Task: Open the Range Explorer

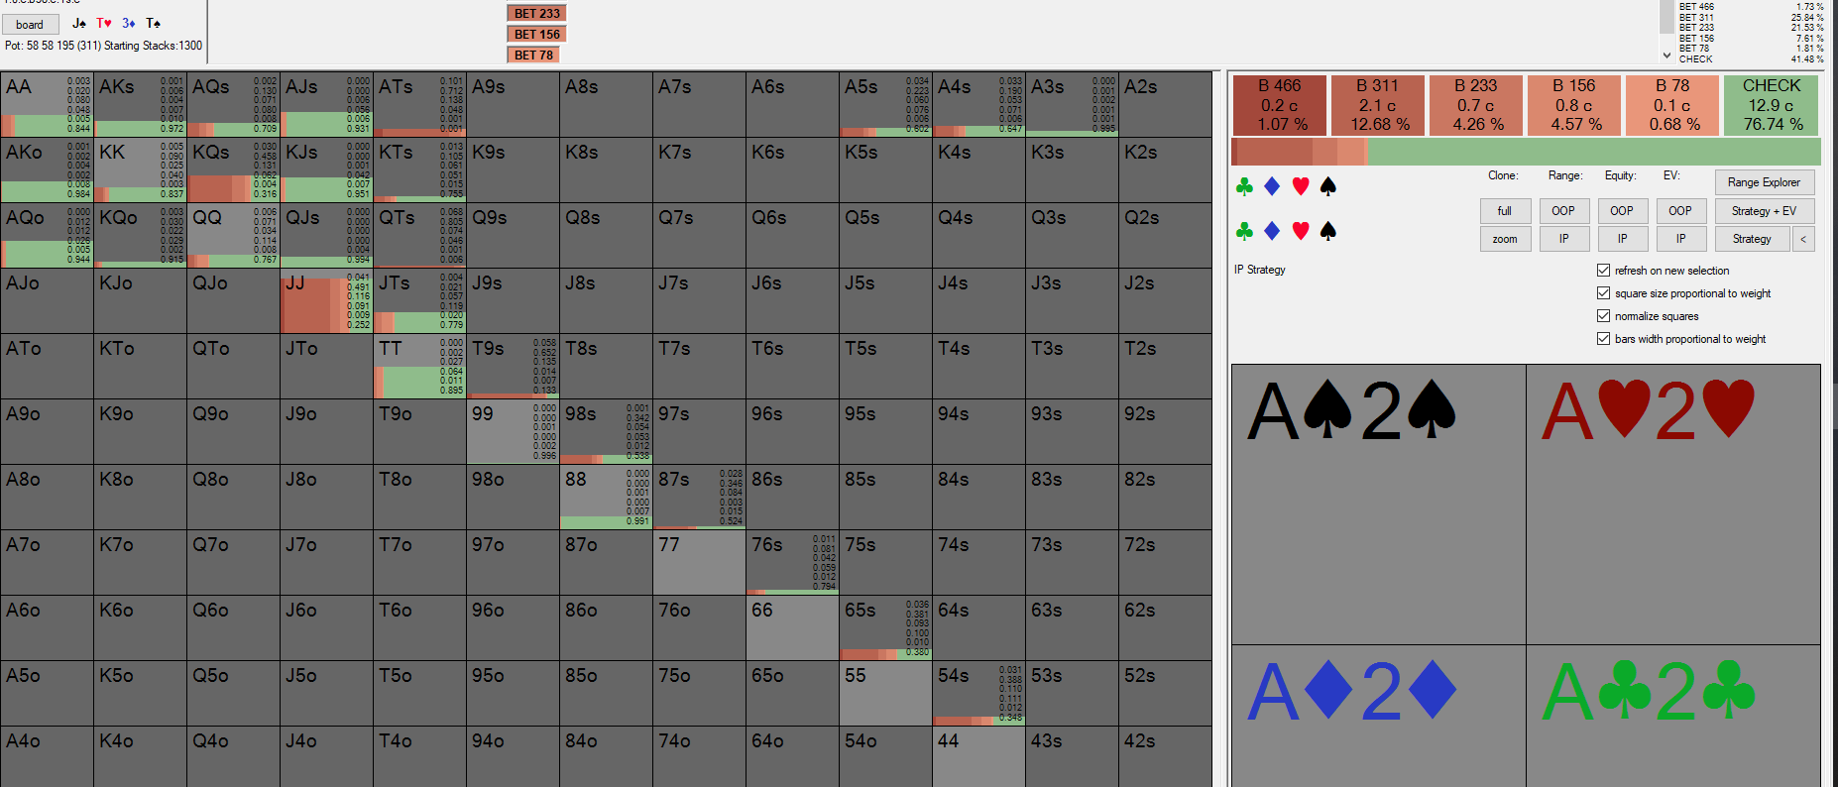Action: (x=1765, y=182)
